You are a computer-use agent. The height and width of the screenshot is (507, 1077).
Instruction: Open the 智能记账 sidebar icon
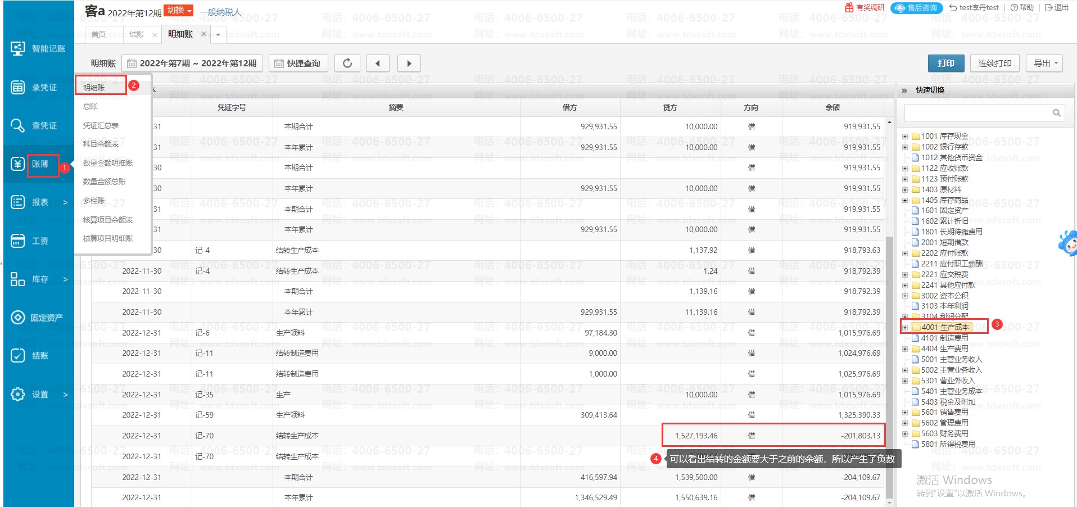click(38, 49)
